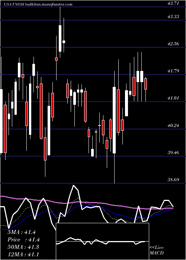
Task: Click the 38.69 price label
Action: 173,179
